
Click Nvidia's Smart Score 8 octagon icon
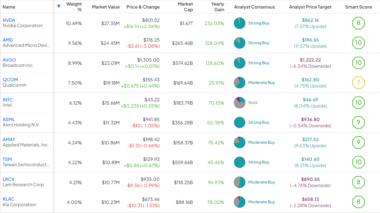[358, 23]
